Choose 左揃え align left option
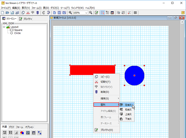Image resolution: width=186 pixels, height=138 pixels. (128, 105)
